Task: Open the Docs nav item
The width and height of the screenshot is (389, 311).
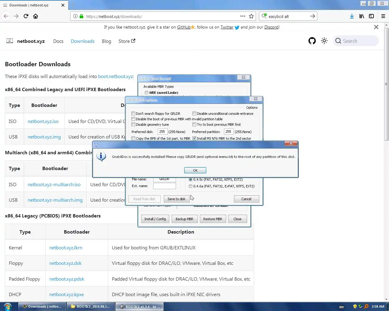Action: (58, 41)
